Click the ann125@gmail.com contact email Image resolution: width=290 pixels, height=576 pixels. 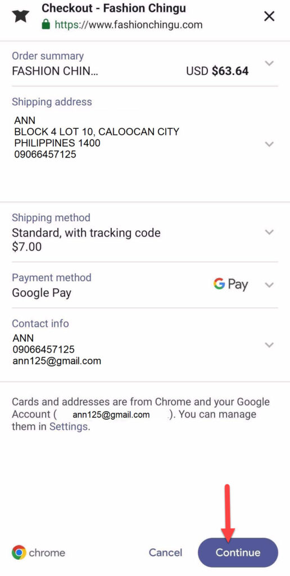click(57, 361)
